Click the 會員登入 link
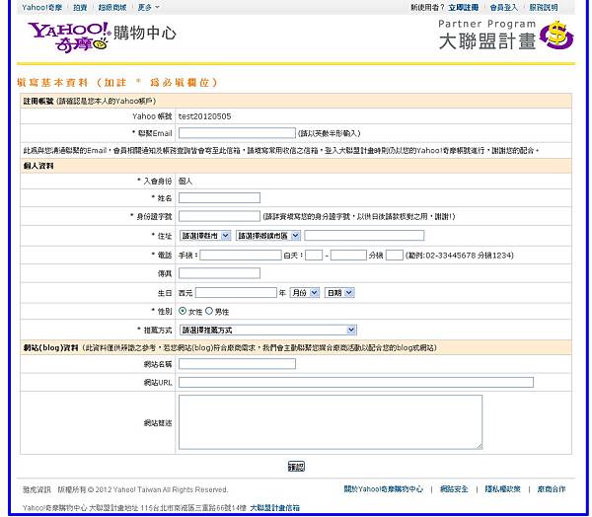The width and height of the screenshot is (592, 517). [503, 7]
